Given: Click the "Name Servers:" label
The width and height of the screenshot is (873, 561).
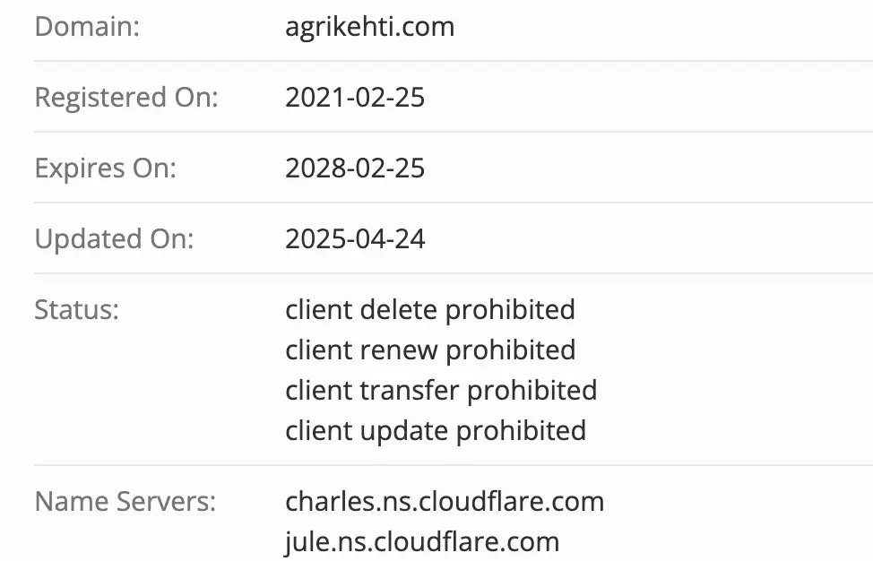Looking at the screenshot, I should [125, 501].
